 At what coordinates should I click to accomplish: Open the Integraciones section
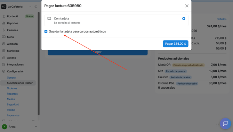tap(15, 64)
